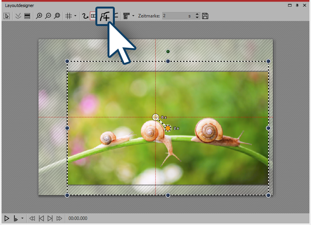The height and width of the screenshot is (225, 311).
Task: Select the add motion path point tool
Action: [105, 16]
